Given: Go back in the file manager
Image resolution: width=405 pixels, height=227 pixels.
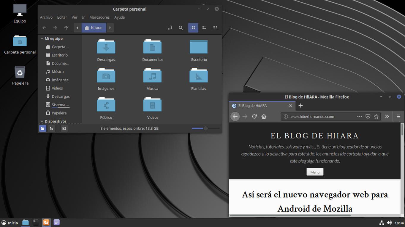Looking at the screenshot, I should (x=44, y=28).
